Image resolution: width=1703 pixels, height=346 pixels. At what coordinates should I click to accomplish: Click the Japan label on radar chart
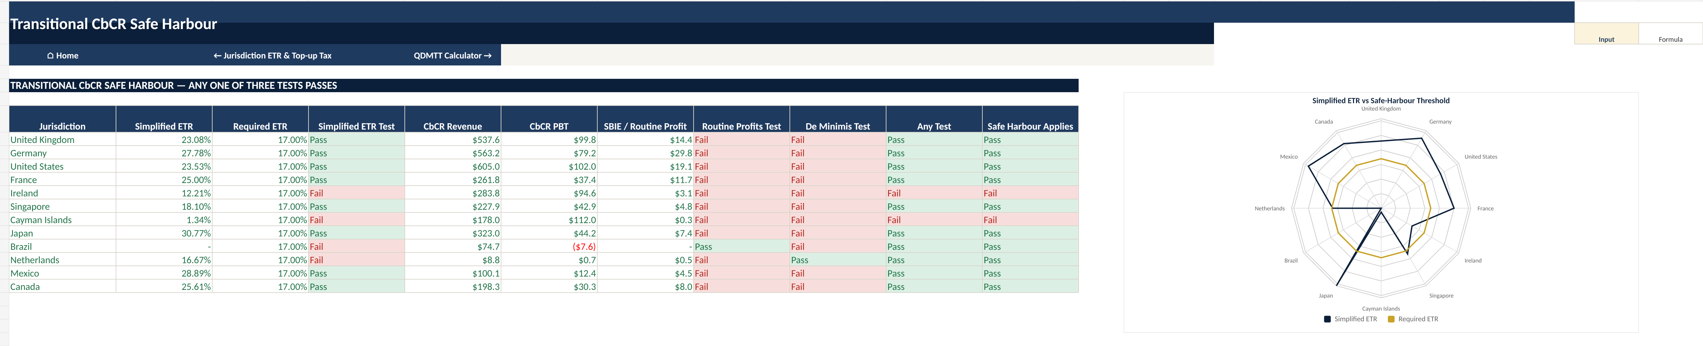(1326, 296)
